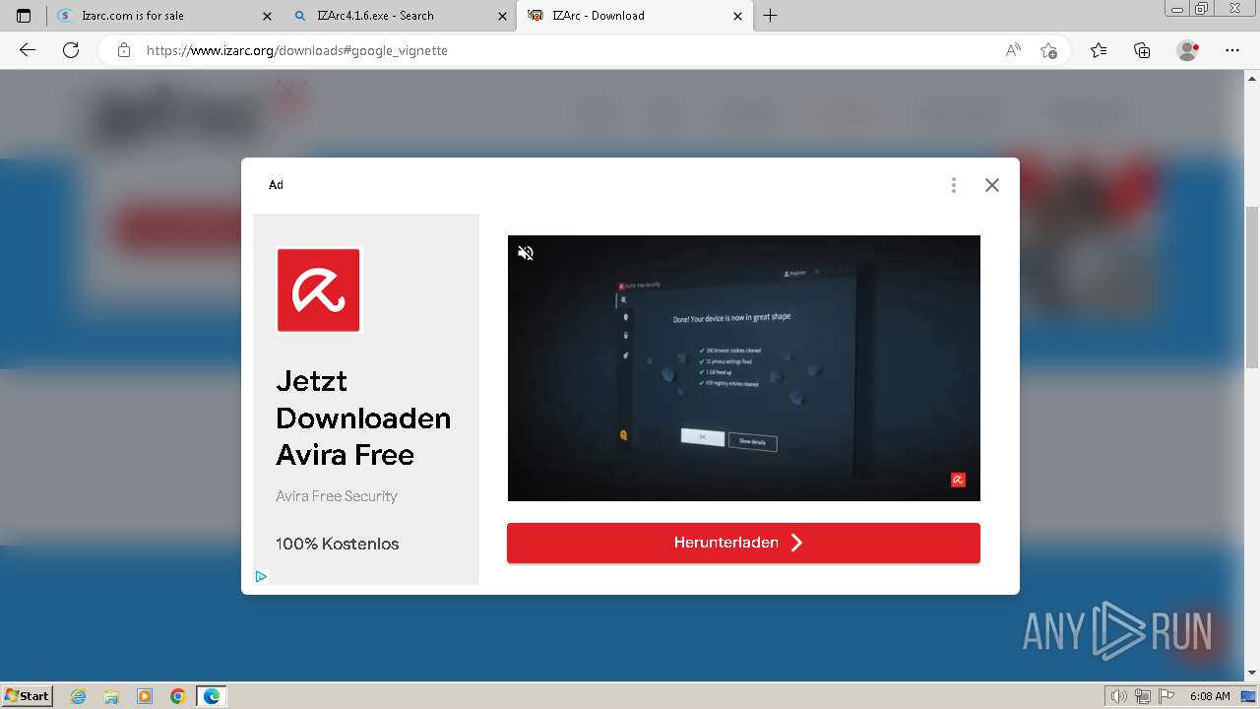Image resolution: width=1260 pixels, height=709 pixels.
Task: Open the browser profile menu
Action: (1188, 50)
